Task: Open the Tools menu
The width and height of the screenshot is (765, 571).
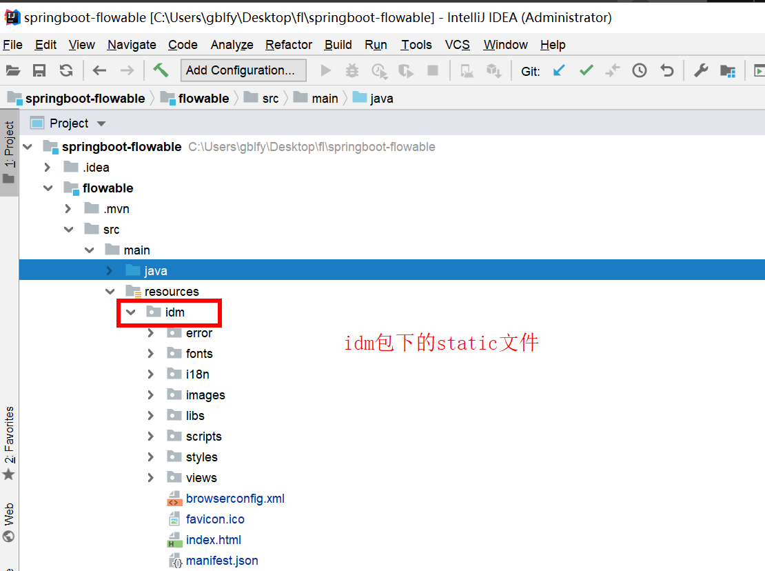Action: pyautogui.click(x=416, y=45)
